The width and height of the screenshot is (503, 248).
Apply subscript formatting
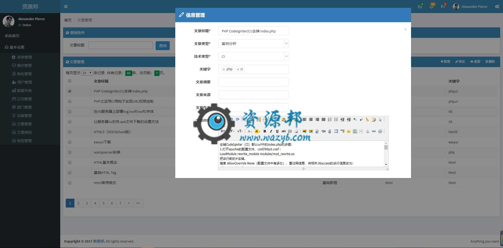pyautogui.click(x=355, y=120)
